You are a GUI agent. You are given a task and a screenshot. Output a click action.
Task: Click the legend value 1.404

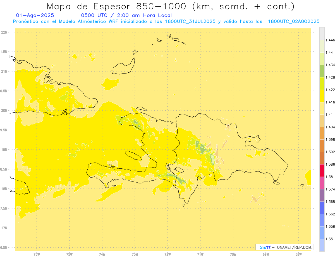331,127
